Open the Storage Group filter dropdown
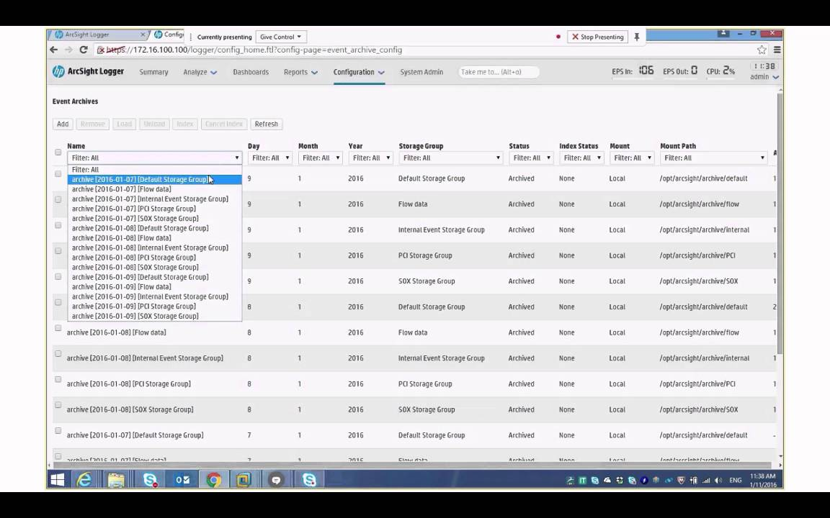 (450, 158)
